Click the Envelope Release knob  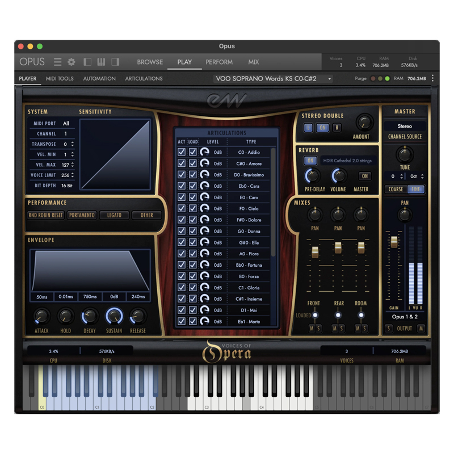[138, 316]
